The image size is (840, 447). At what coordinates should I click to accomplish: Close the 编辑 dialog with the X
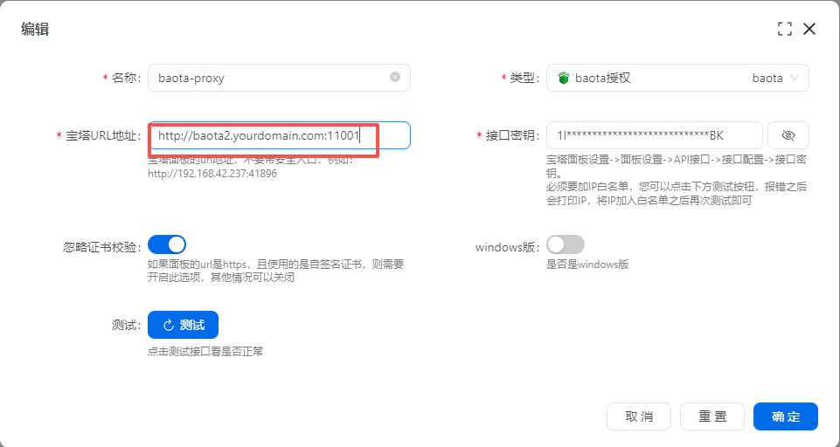point(809,29)
